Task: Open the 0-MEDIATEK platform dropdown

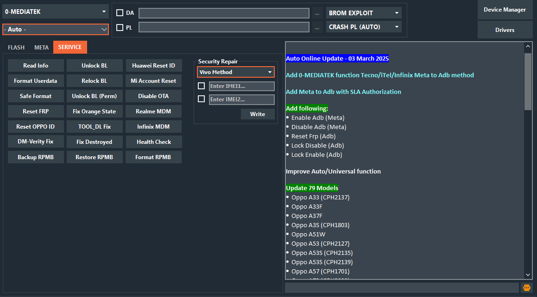Action: [56, 12]
